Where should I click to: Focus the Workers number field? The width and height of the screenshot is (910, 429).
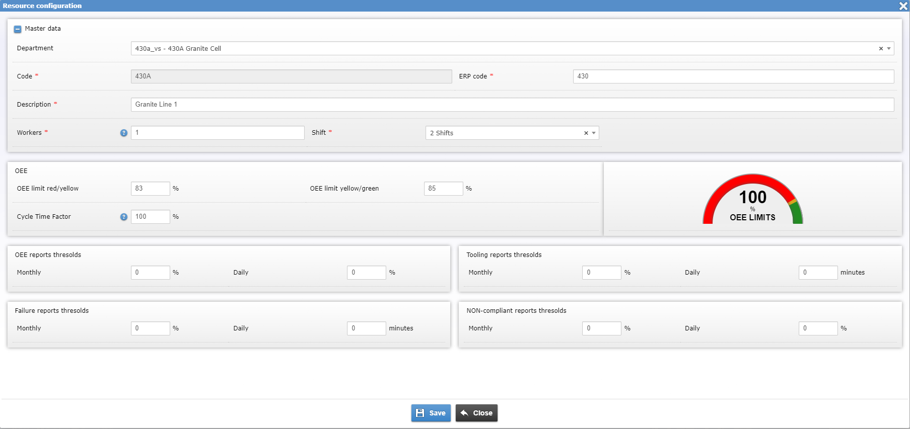[218, 133]
